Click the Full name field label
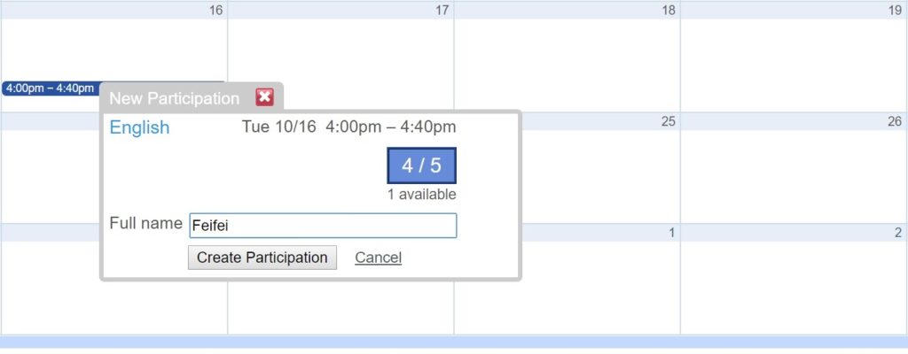 (146, 223)
